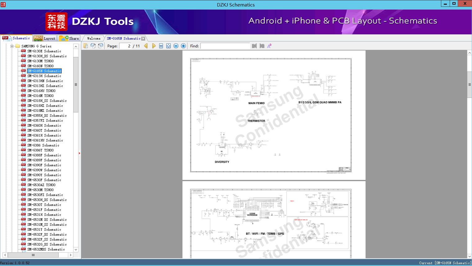Viewport: 472px width, 266px height.
Task: Select SM-G165N Schematic in tree
Action: pos(44,71)
